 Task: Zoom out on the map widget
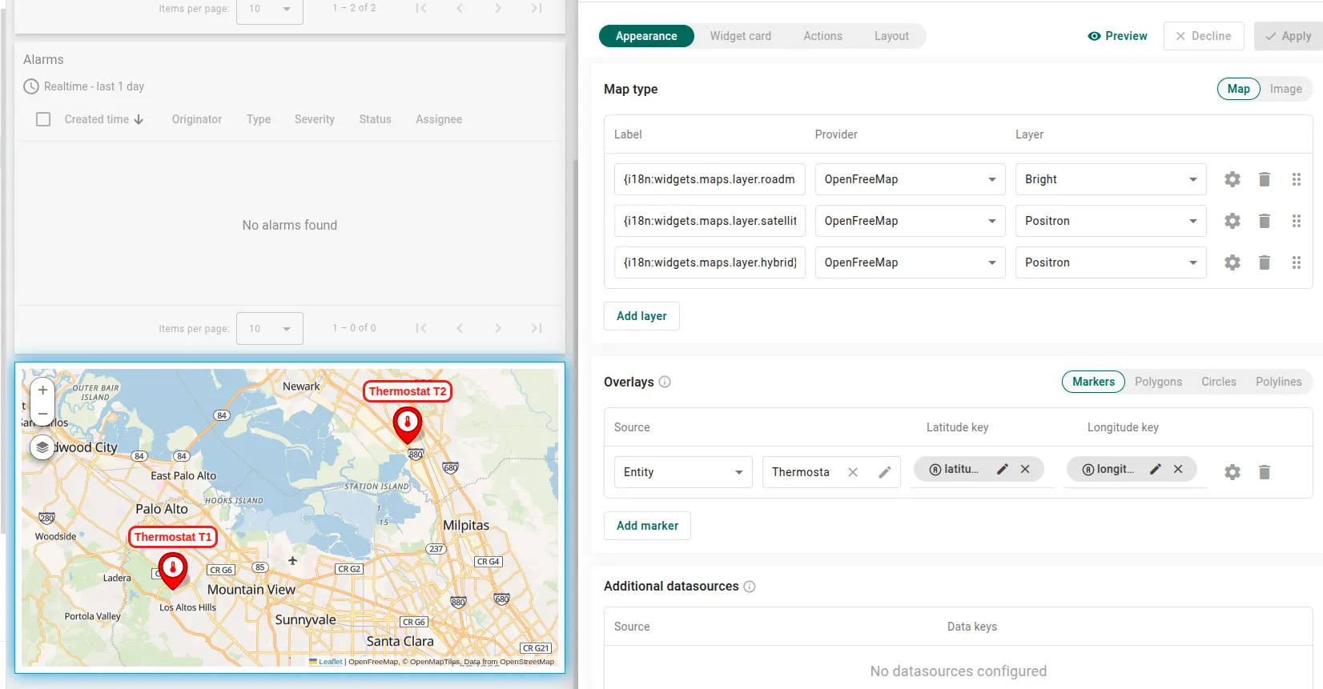click(x=42, y=414)
